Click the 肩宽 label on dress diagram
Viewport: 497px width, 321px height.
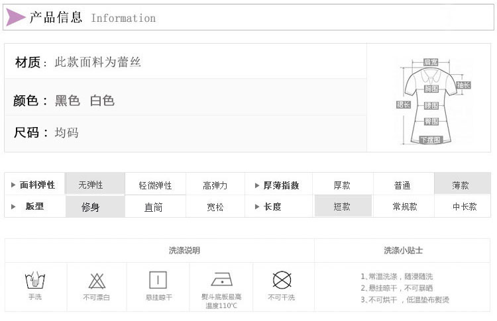431,62
